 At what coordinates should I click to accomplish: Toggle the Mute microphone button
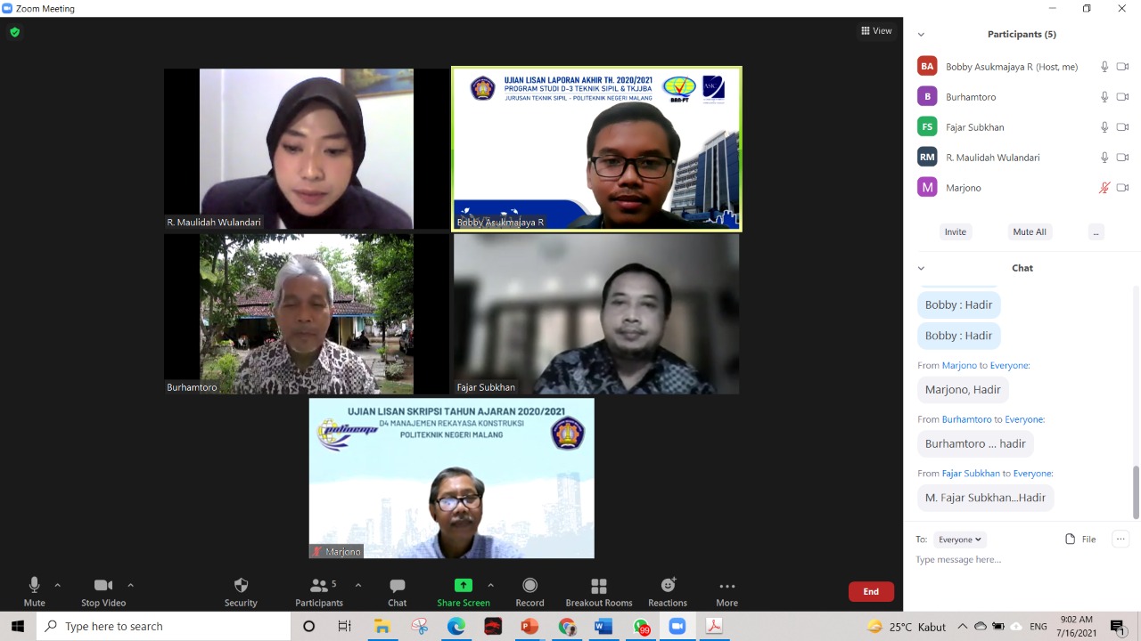(34, 587)
